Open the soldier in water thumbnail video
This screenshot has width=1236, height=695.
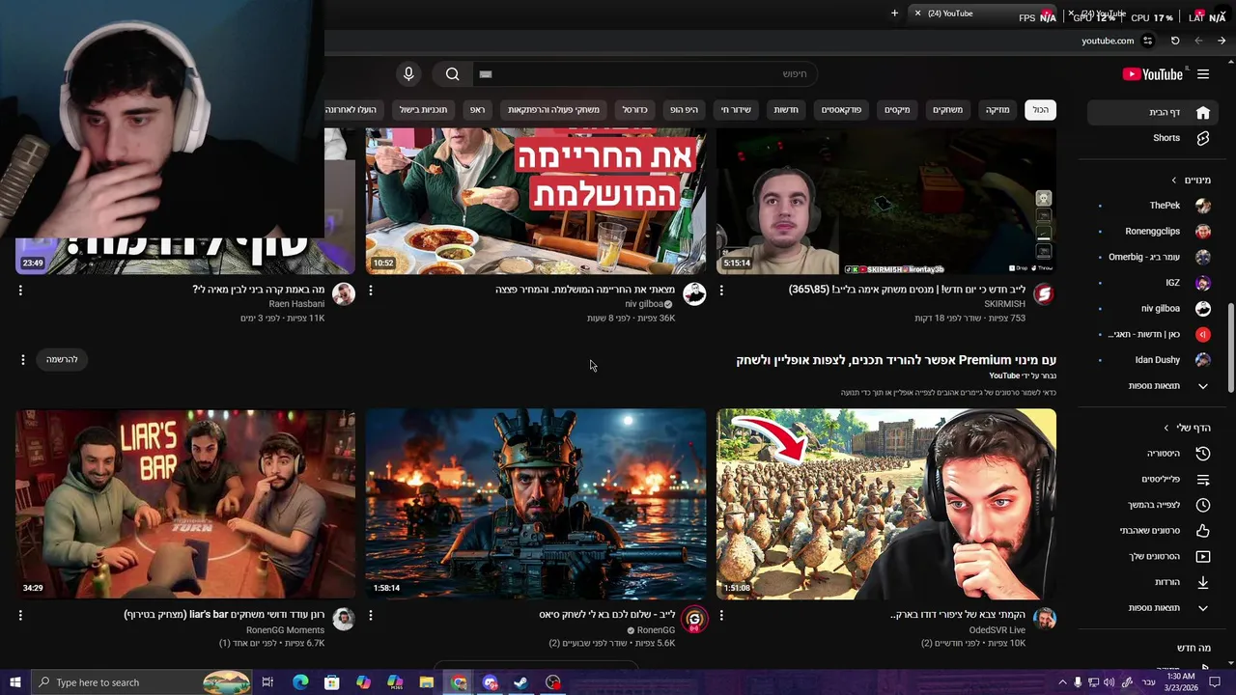coord(536,504)
